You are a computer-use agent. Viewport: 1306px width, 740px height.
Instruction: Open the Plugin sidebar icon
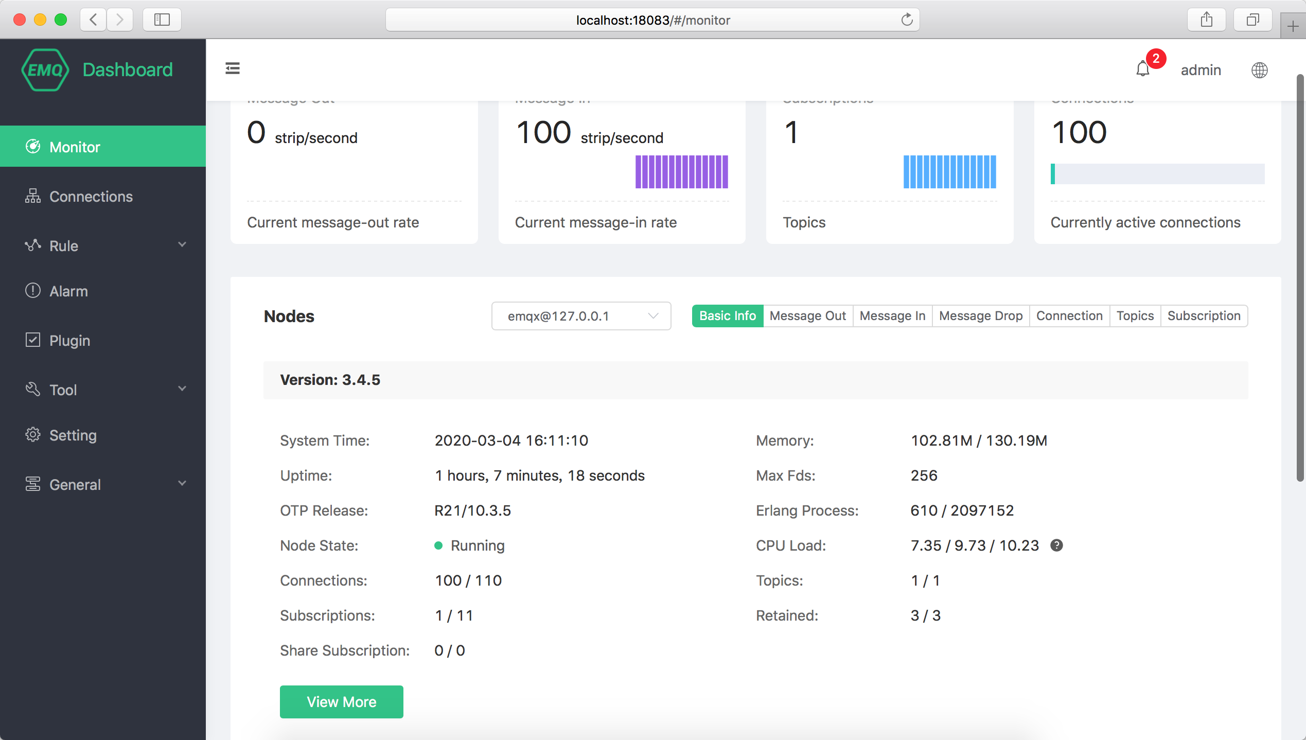(32, 340)
